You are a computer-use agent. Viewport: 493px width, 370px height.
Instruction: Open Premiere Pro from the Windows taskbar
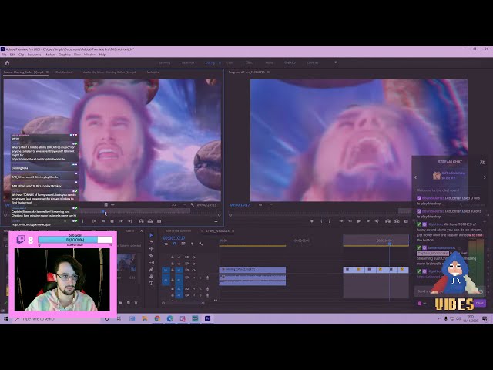click(207, 318)
